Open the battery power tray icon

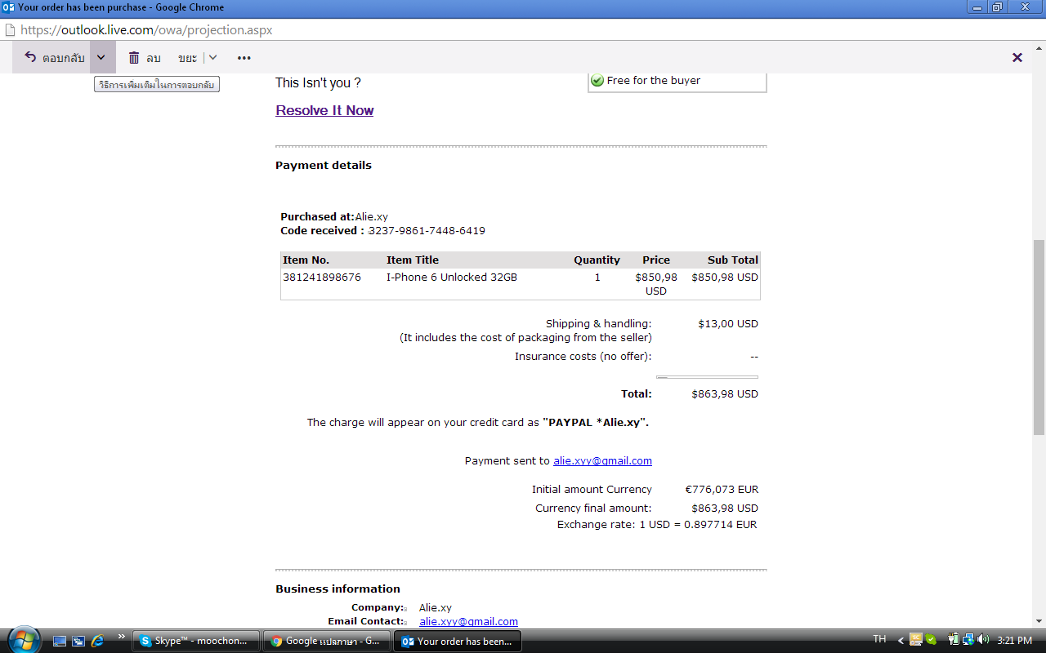point(953,640)
